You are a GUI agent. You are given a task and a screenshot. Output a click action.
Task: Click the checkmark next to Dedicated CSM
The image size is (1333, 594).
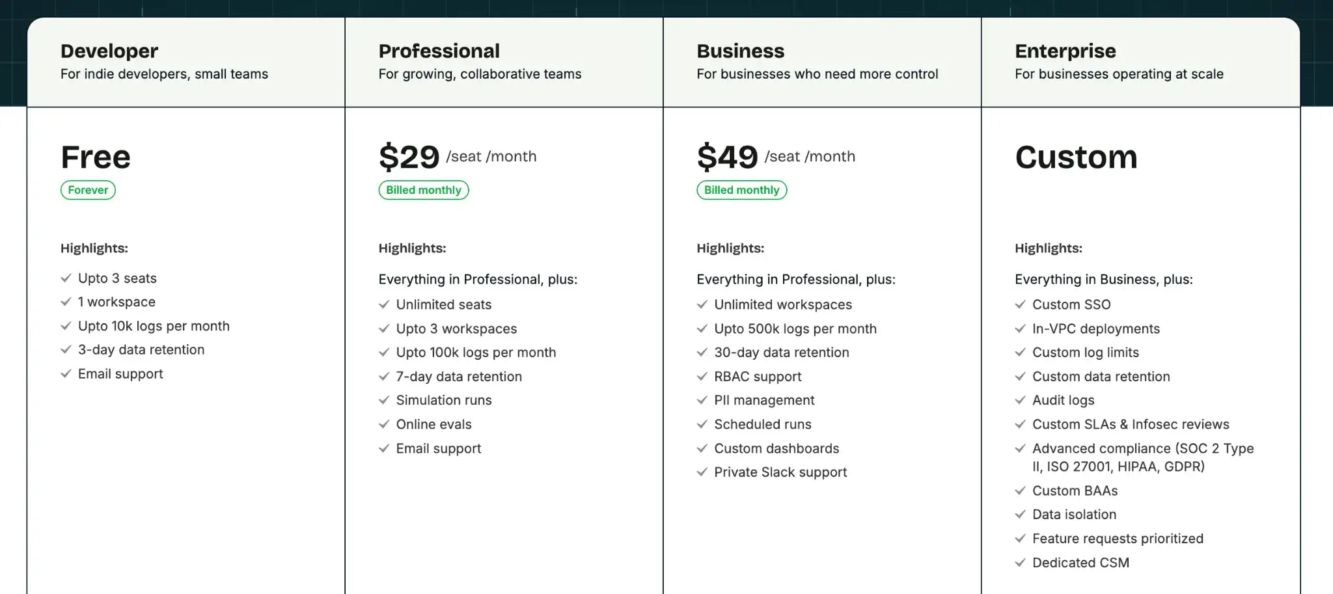pyautogui.click(x=1020, y=563)
